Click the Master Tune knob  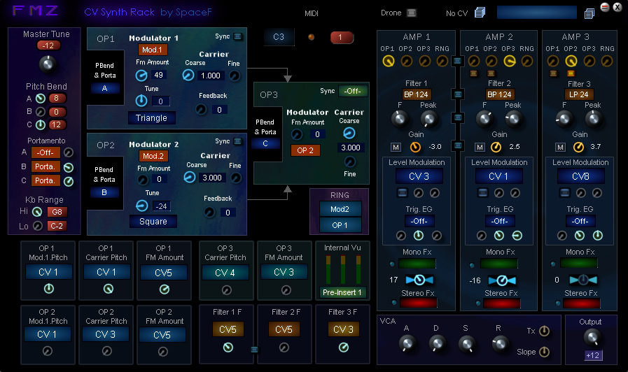click(47, 65)
